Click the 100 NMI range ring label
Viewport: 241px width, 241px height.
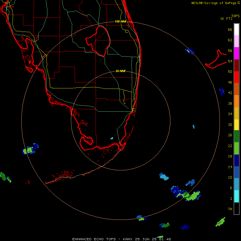[120, 21]
